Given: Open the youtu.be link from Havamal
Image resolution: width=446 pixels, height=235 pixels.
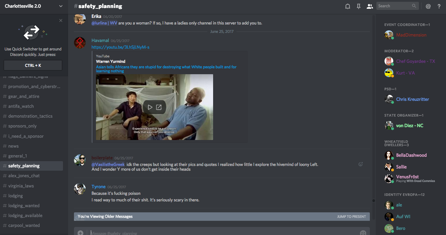Looking at the screenshot, I should pyautogui.click(x=120, y=47).
